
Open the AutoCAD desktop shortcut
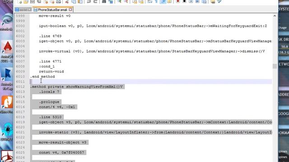[x=7, y=51]
